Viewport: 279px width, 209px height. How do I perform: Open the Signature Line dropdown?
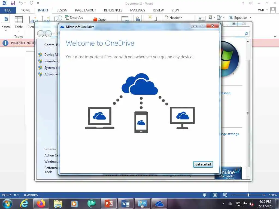(x=221, y=17)
